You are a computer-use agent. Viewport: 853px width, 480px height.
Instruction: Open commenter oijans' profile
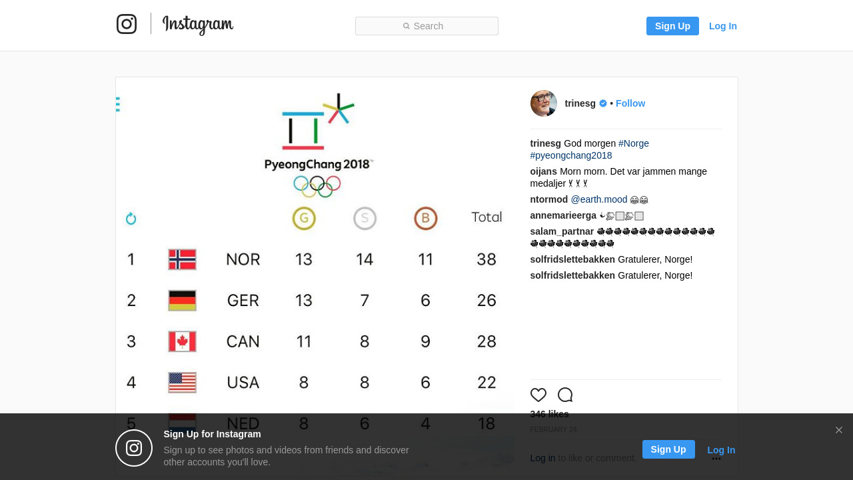point(544,171)
